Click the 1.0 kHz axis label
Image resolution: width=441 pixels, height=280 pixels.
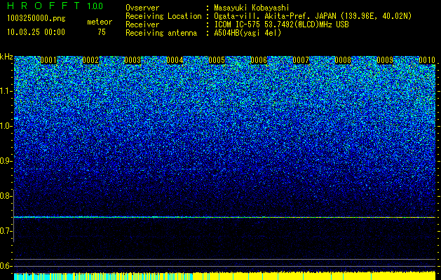[x=6, y=126]
